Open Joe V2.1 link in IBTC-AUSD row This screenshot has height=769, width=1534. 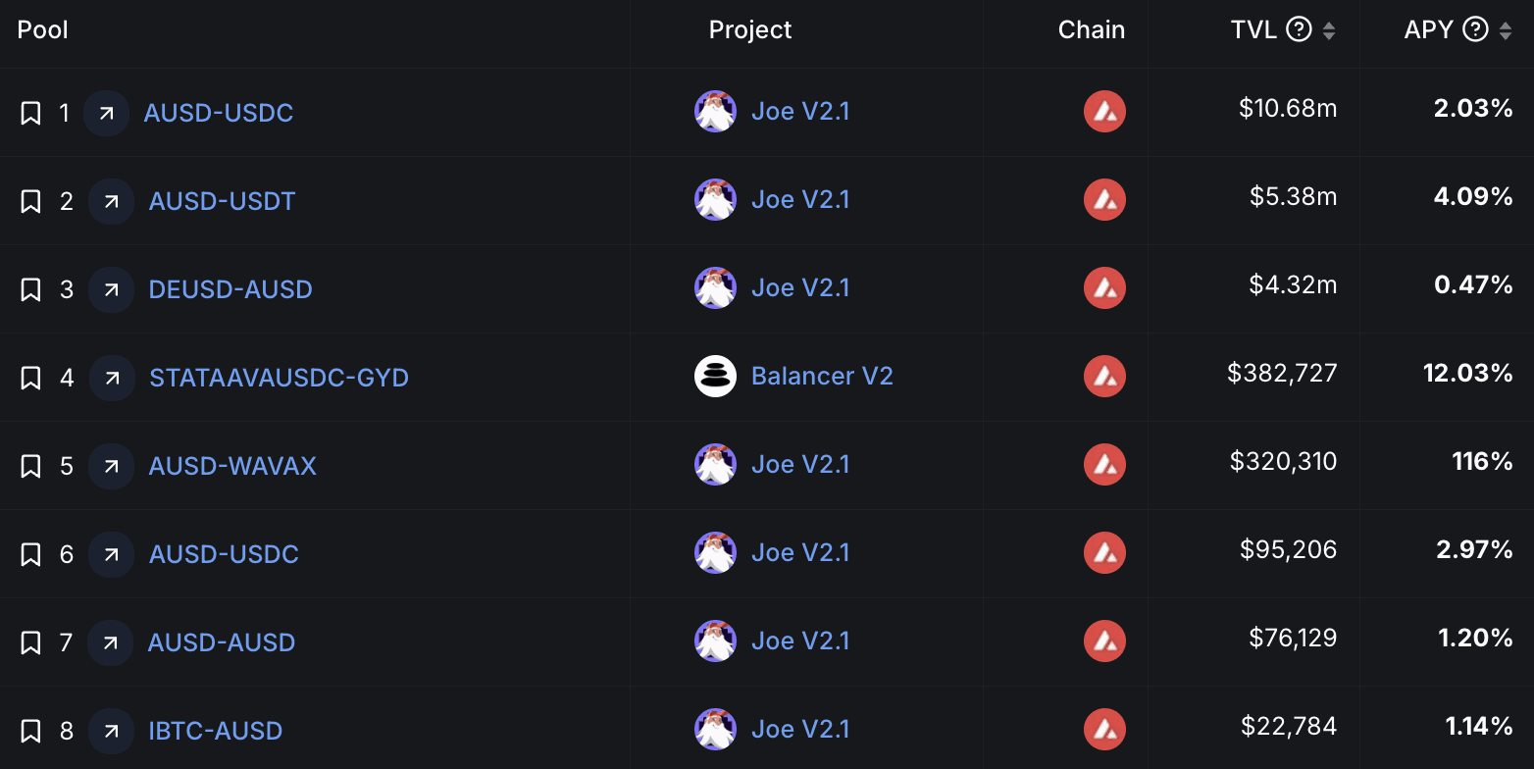800,729
